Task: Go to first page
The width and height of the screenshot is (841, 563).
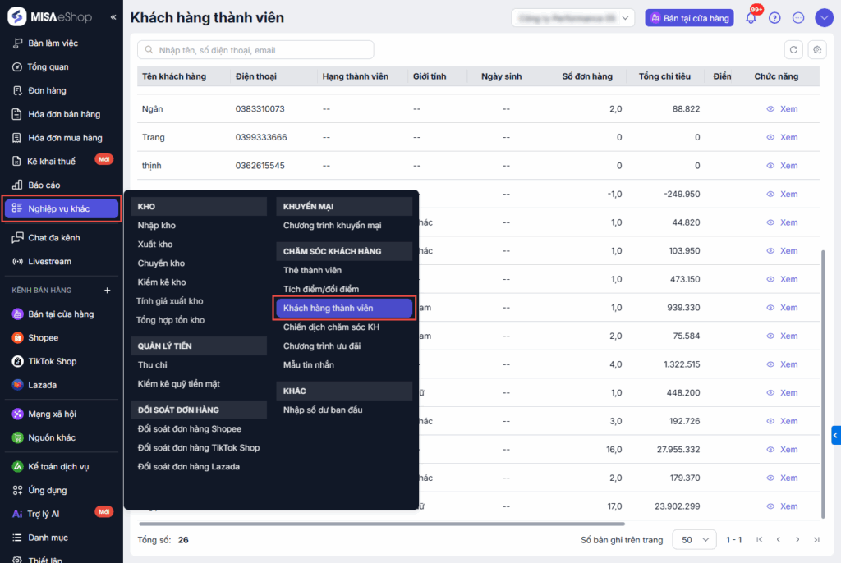Action: point(759,539)
